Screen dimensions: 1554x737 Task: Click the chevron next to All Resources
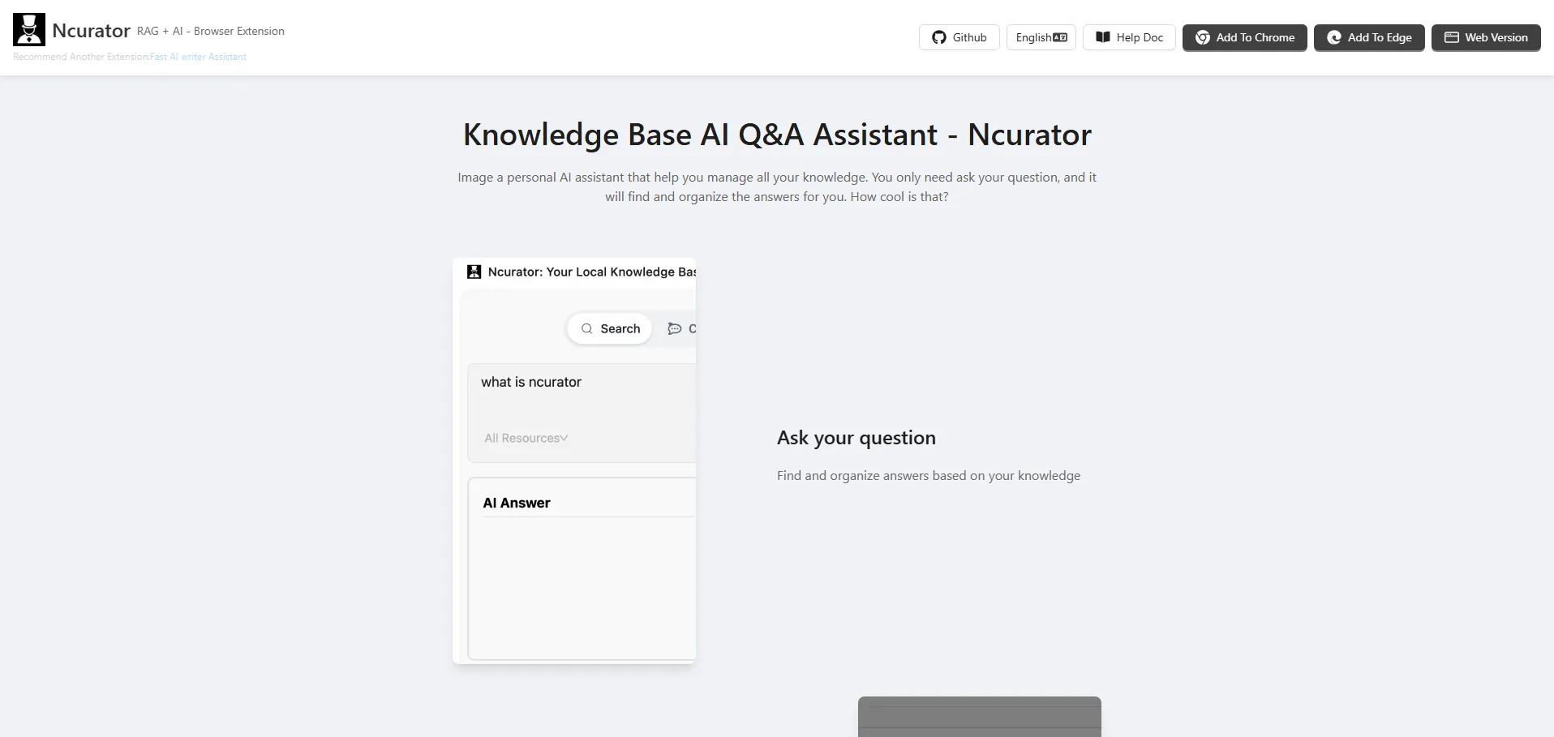click(x=565, y=438)
